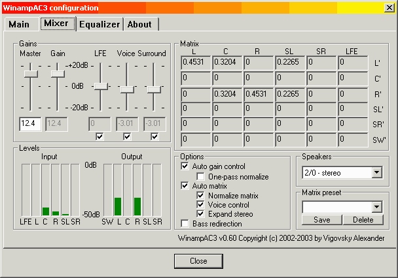Open the Equalizer tab

point(99,25)
